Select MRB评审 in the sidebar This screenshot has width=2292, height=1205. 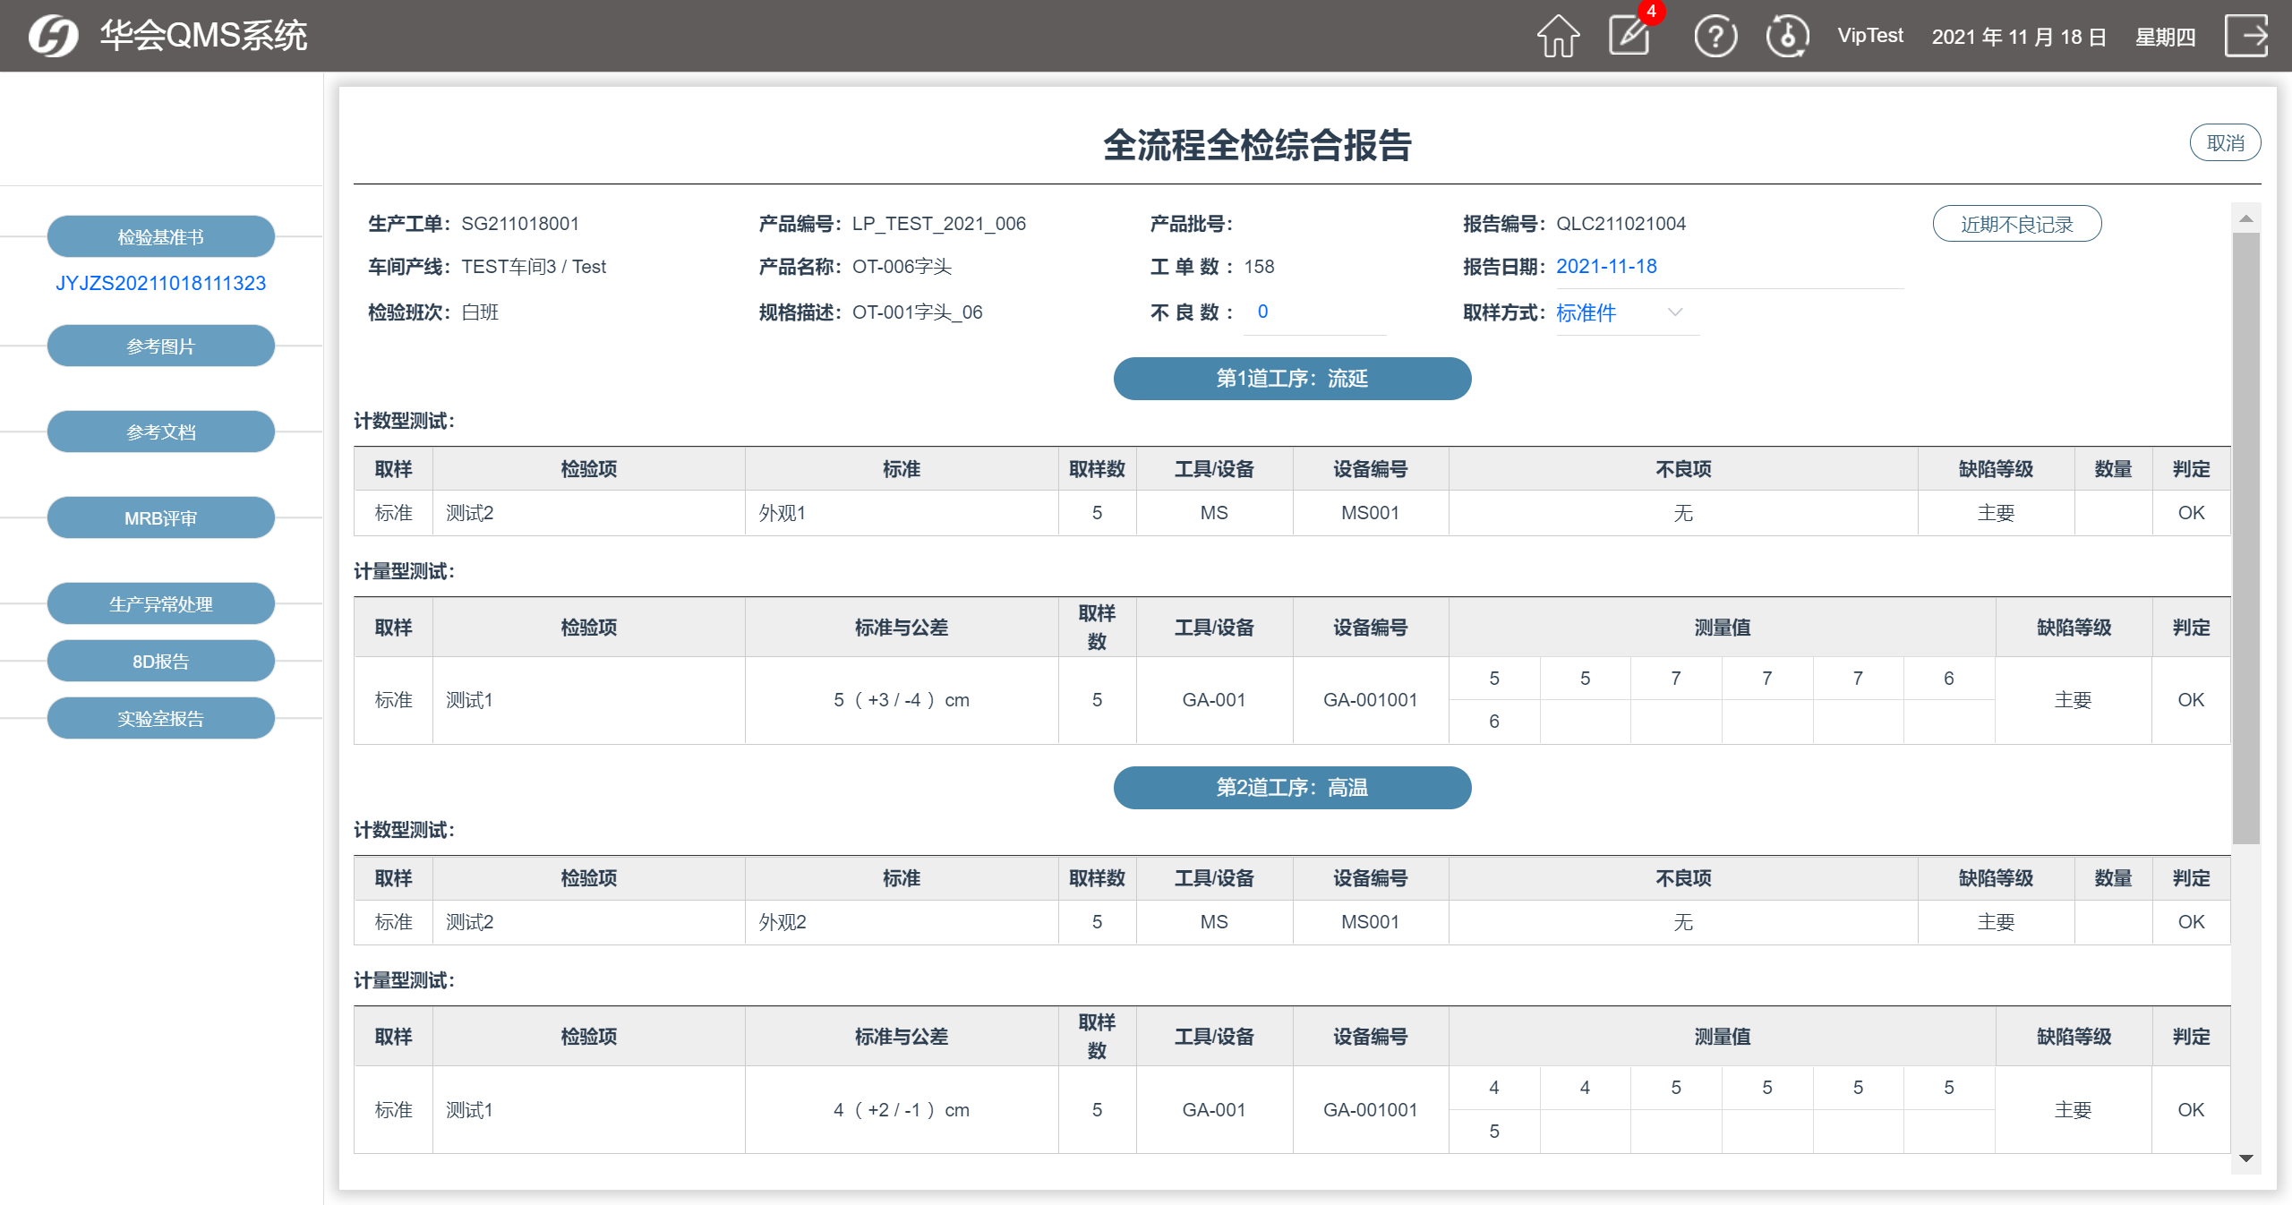tap(161, 518)
